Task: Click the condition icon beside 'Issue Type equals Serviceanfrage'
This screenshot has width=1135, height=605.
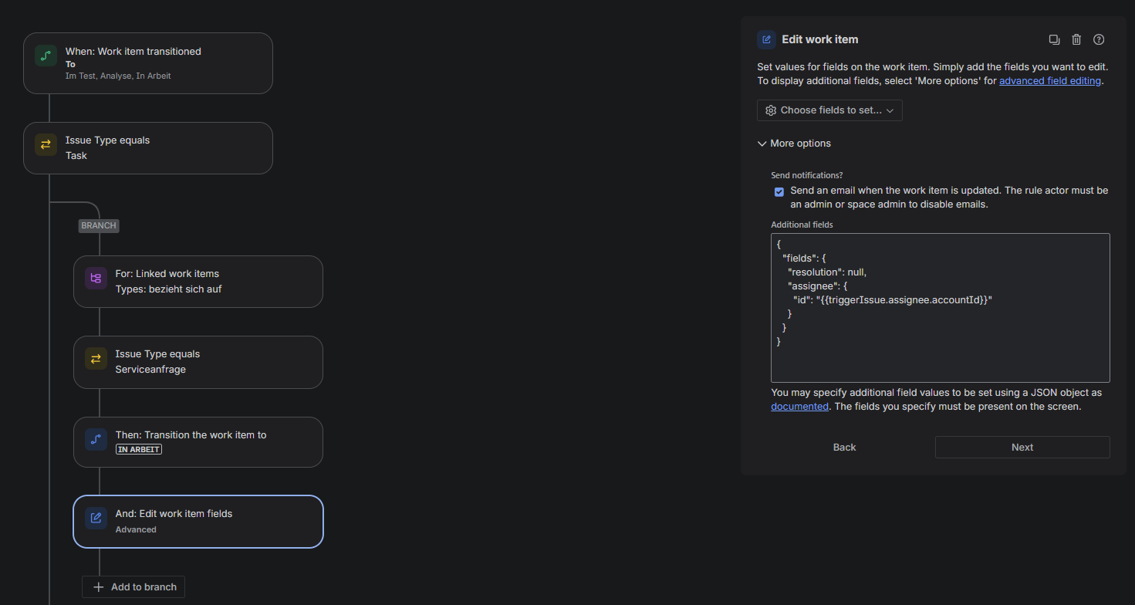Action: pos(96,358)
